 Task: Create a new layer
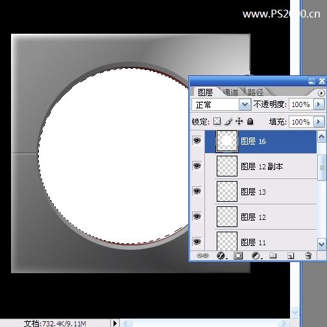[291, 256]
